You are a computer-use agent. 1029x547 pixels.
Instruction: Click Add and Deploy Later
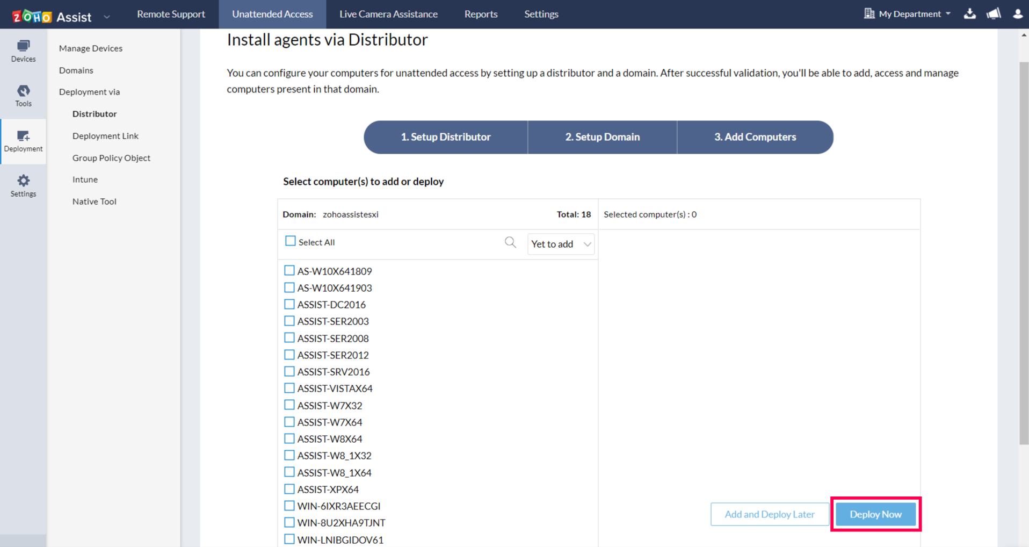point(769,514)
